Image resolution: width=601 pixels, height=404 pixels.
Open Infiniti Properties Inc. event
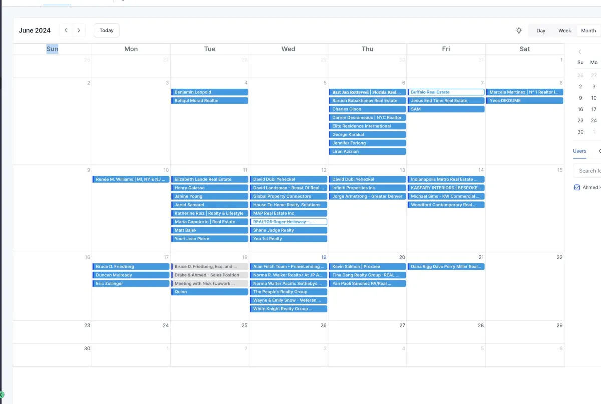coord(367,188)
